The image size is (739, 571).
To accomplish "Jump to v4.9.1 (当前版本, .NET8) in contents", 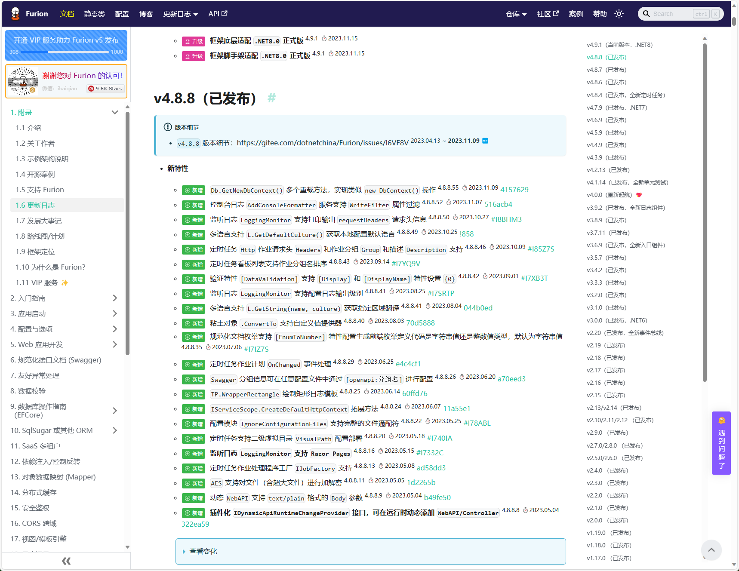I will click(620, 45).
